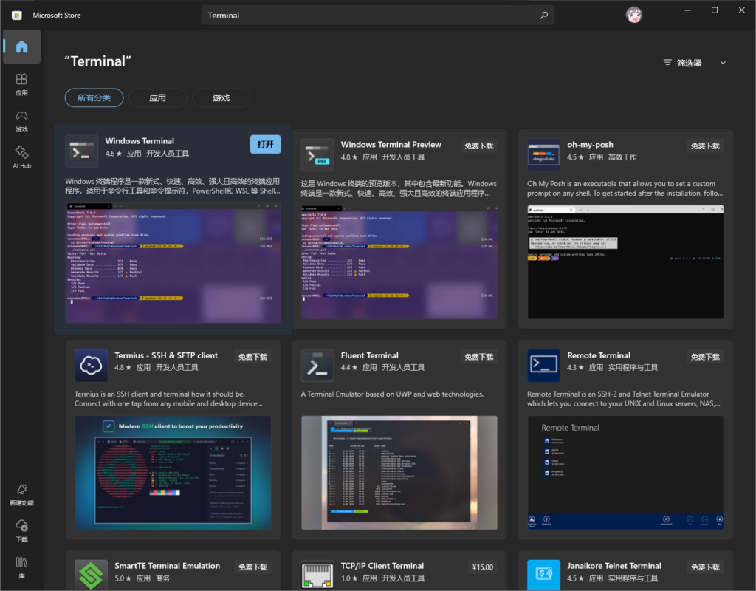Click the filter lines icon beside 筛选器

pos(667,63)
